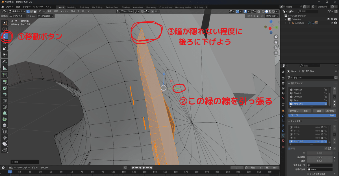The width and height of the screenshot is (339, 177).
Task: Open the Material properties tab
Action: 283,141
